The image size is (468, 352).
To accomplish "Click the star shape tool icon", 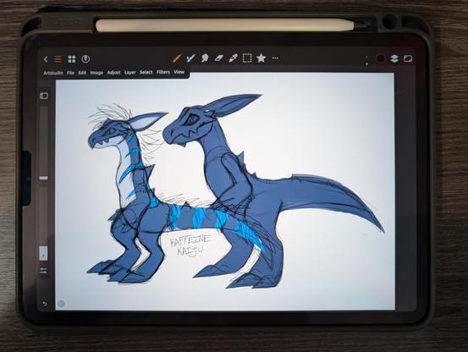I will pyautogui.click(x=262, y=58).
